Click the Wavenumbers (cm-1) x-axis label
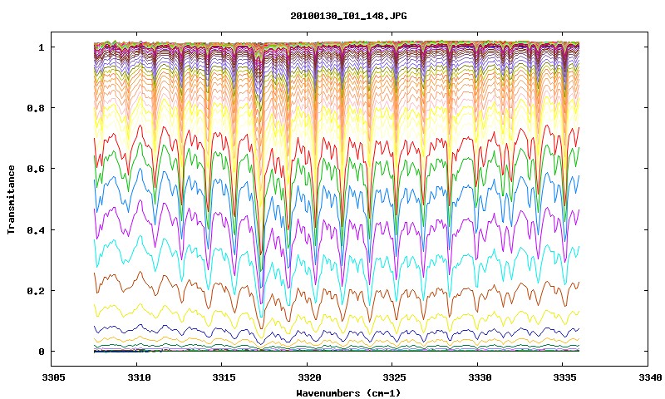 pyautogui.click(x=348, y=392)
